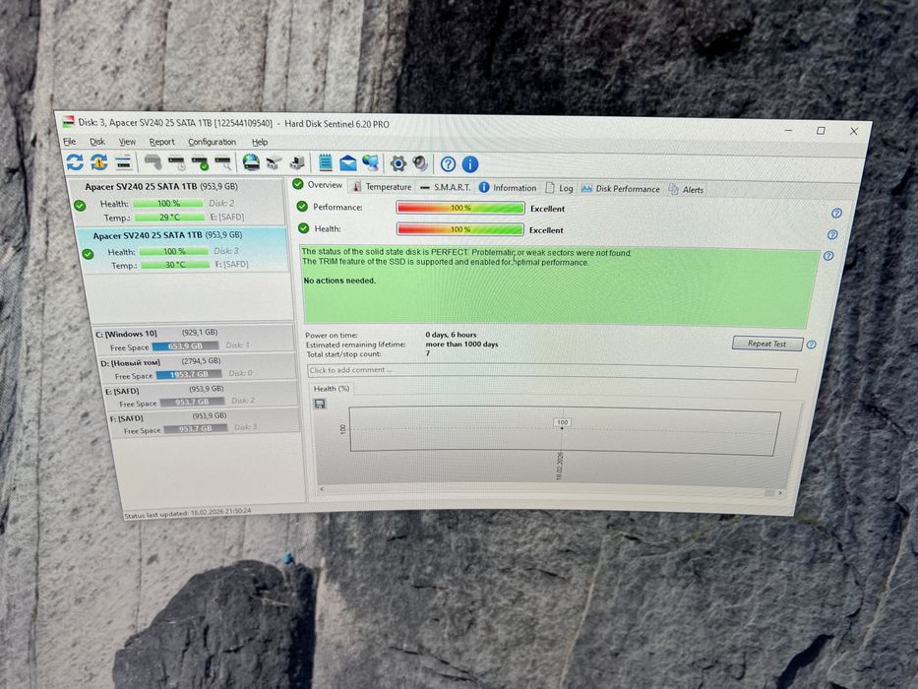
Task: Select the D: [Новый том] partition
Action: pyautogui.click(x=198, y=367)
